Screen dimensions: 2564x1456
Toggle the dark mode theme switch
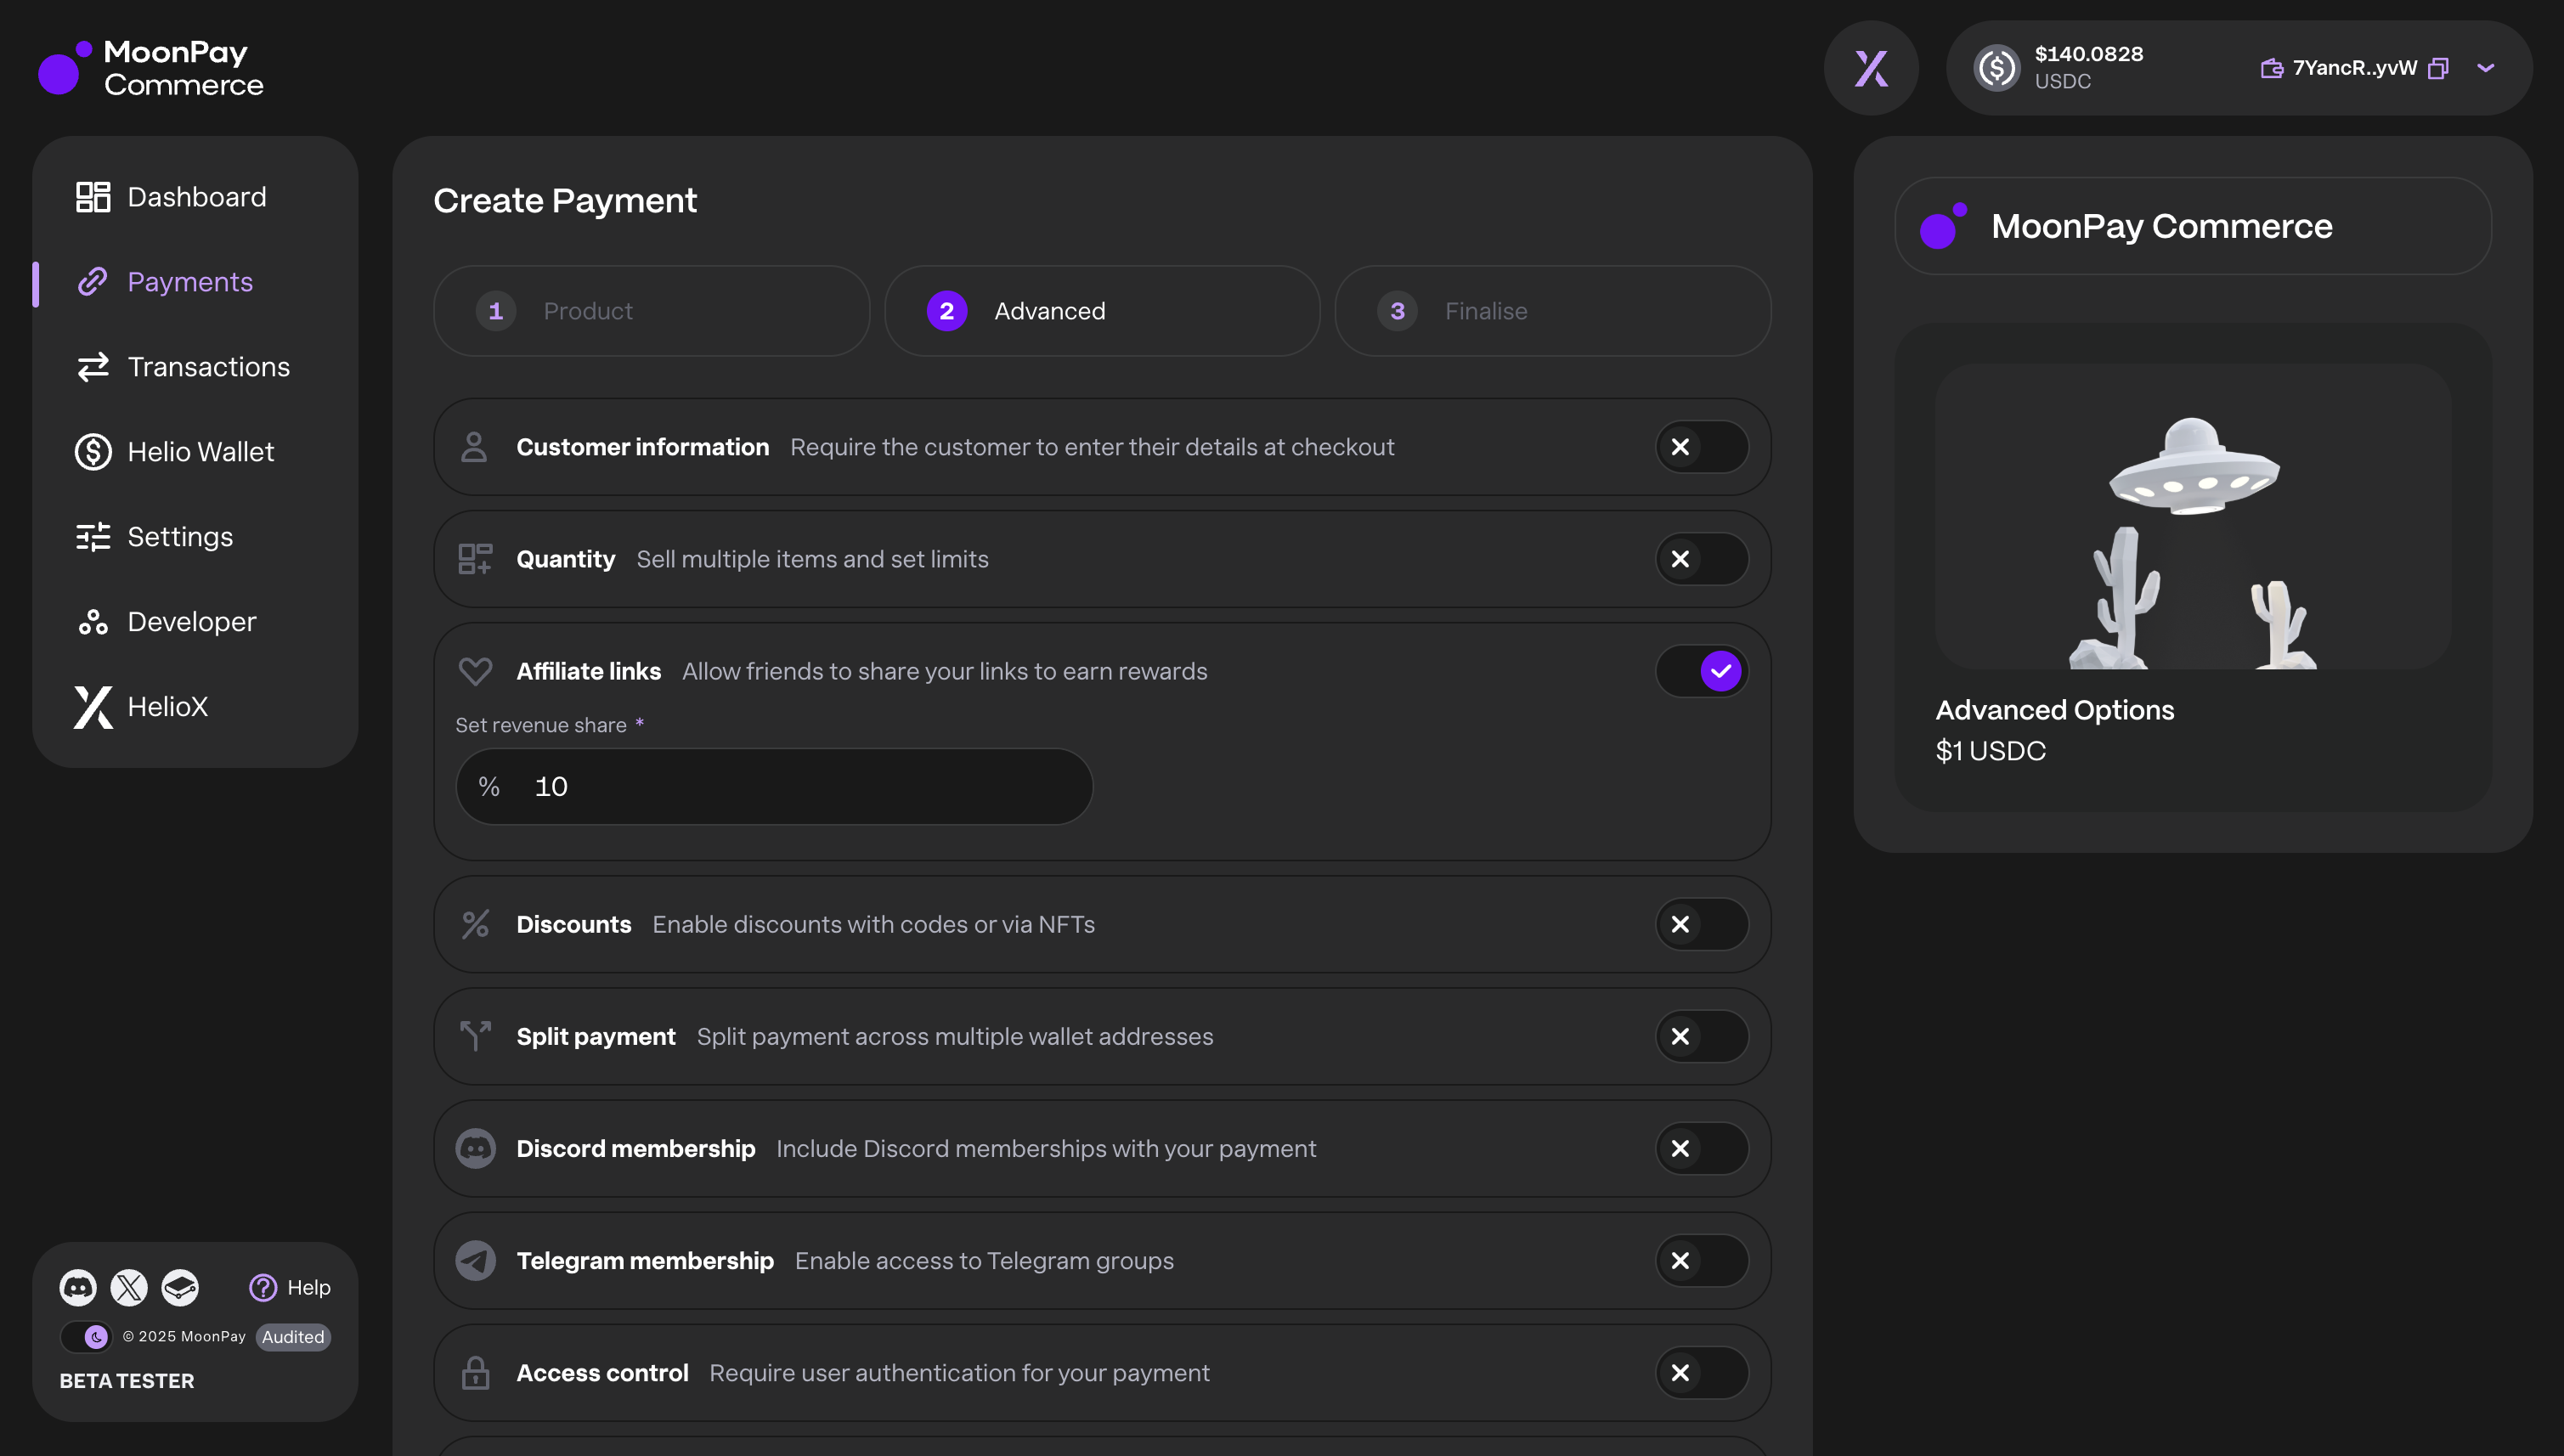tap(86, 1336)
